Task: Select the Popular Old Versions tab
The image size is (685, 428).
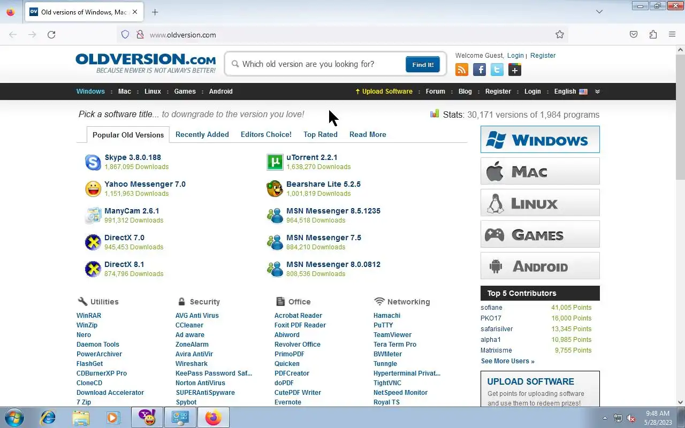Action: point(128,135)
